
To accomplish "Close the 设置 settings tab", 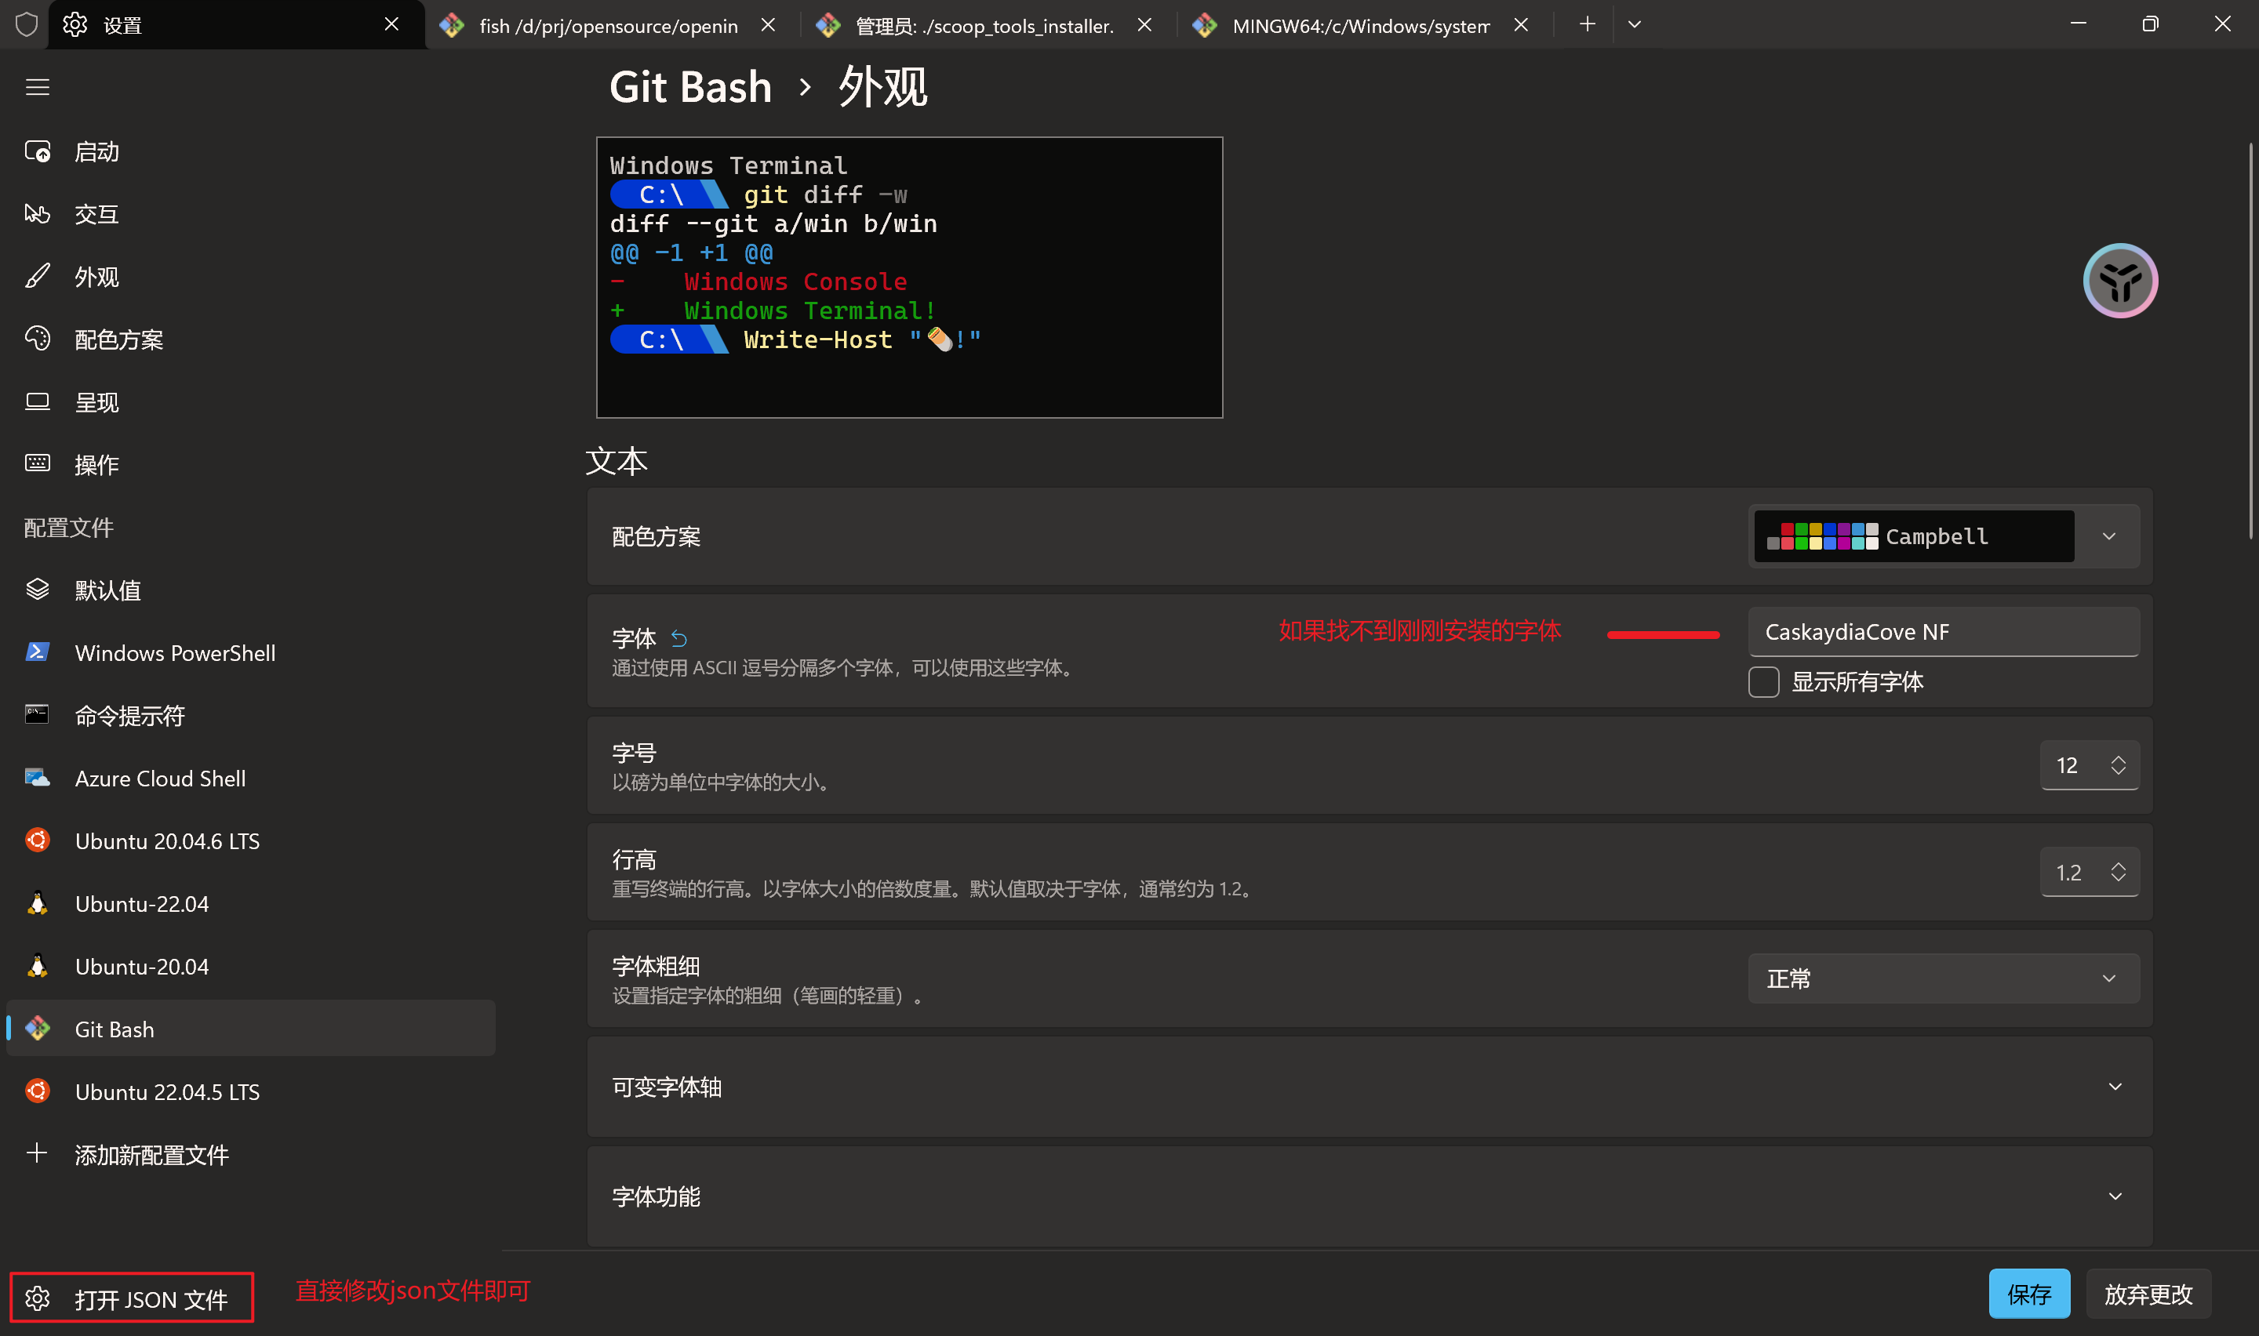I will coord(391,24).
